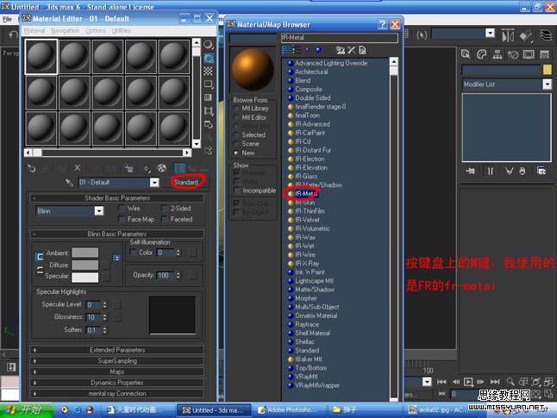Click Show Map in Viewport icon
The height and width of the screenshot is (418, 557).
(x=162, y=168)
